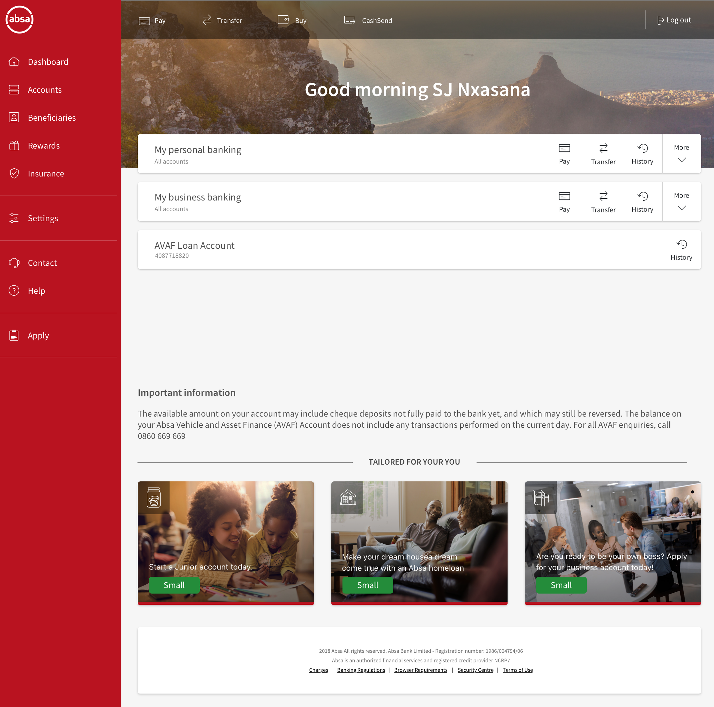Click the Important information heading
The height and width of the screenshot is (707, 714).
(x=186, y=393)
